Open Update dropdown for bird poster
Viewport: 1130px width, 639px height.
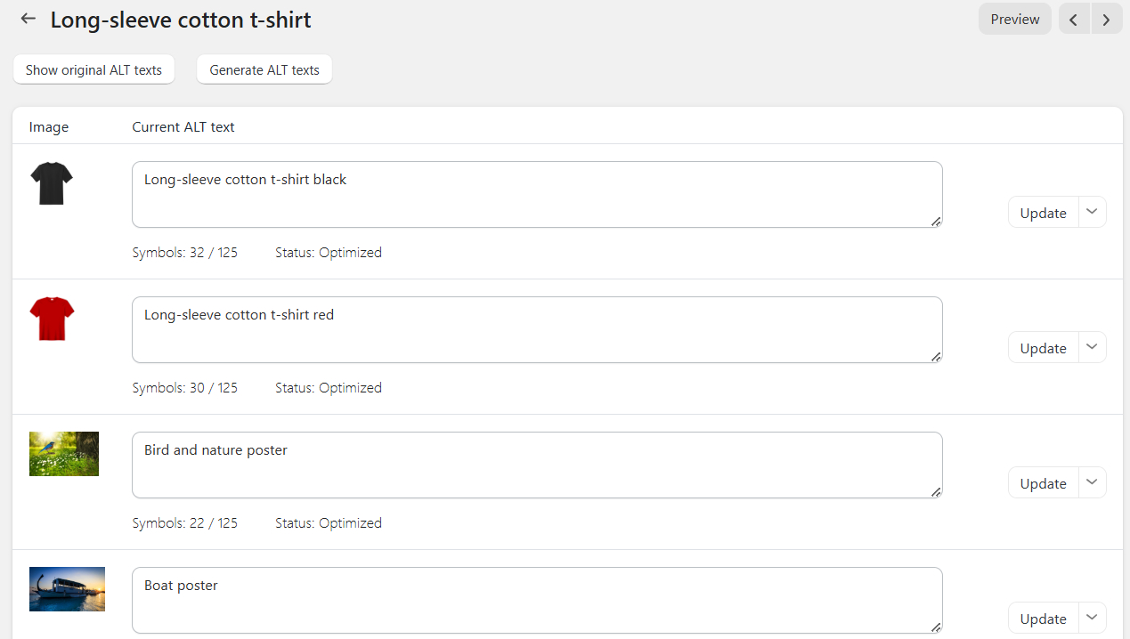(x=1093, y=482)
